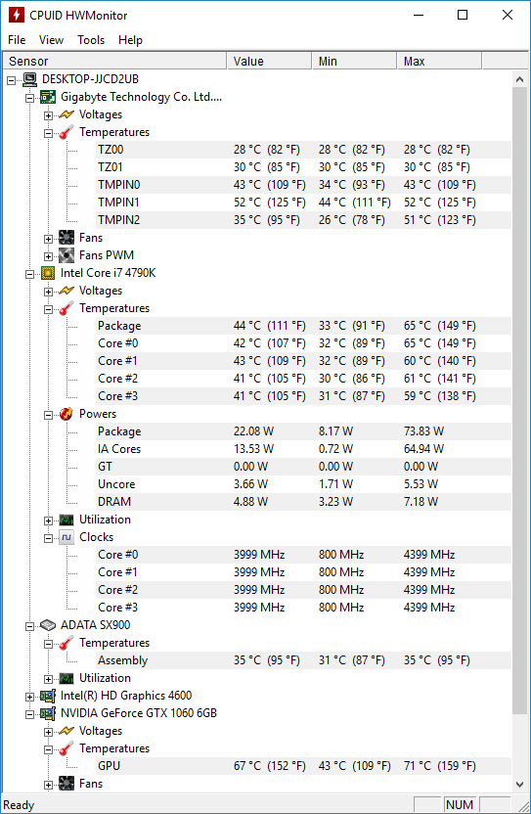Click the Gigabyte Temperatures thermometer icon
Image resolution: width=531 pixels, height=814 pixels.
click(x=66, y=132)
